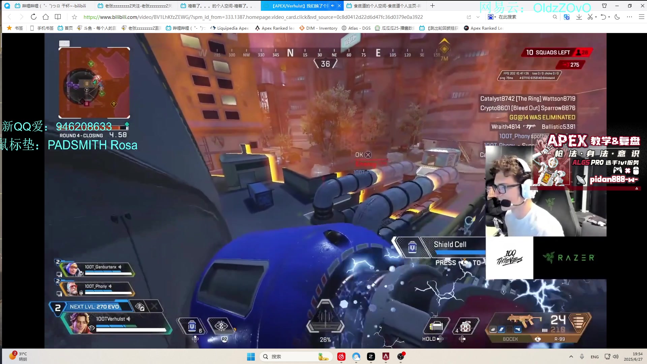
Task: Open OBS Studio taskbar icon
Action: 401,357
